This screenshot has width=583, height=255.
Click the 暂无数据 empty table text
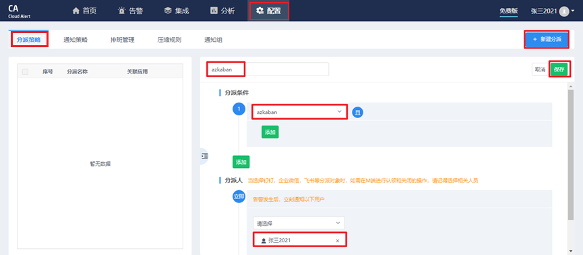click(100, 163)
